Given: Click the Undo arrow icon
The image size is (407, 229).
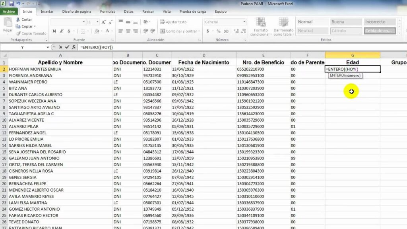Looking at the screenshot, I should click(18, 4).
